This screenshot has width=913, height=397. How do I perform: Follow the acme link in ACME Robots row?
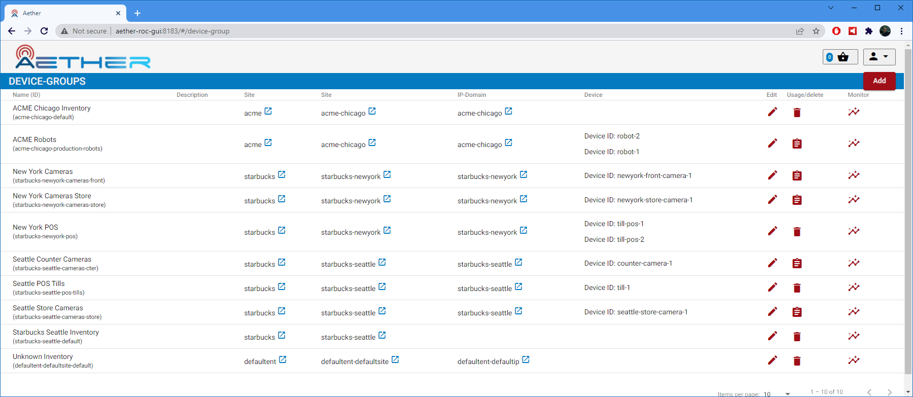pos(268,143)
